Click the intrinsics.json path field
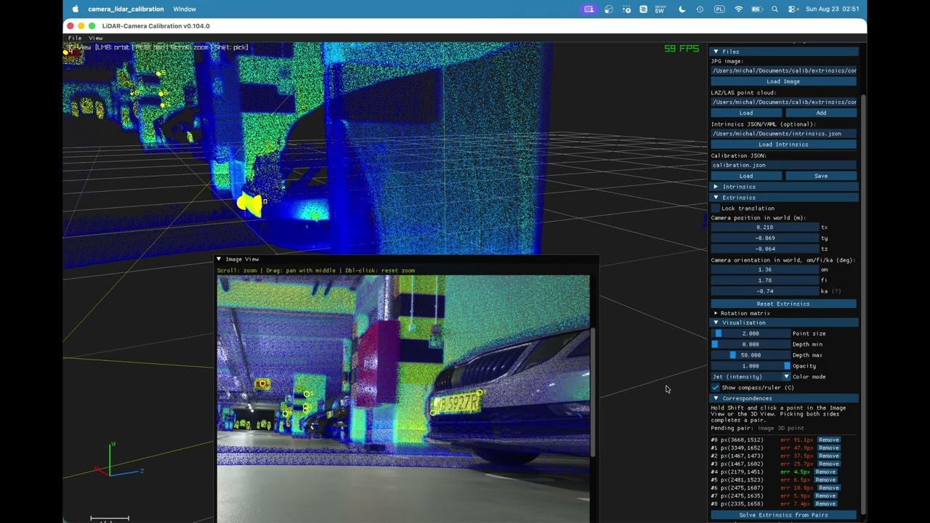The image size is (930, 523). point(783,134)
